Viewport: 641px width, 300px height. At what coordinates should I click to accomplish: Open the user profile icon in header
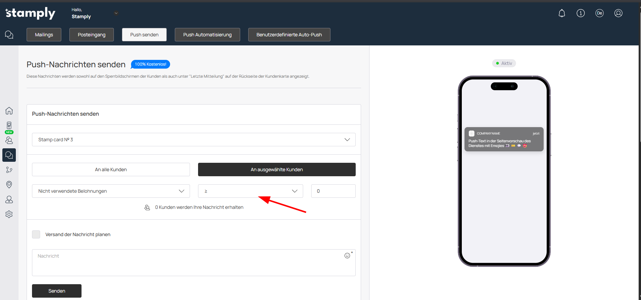coord(618,13)
